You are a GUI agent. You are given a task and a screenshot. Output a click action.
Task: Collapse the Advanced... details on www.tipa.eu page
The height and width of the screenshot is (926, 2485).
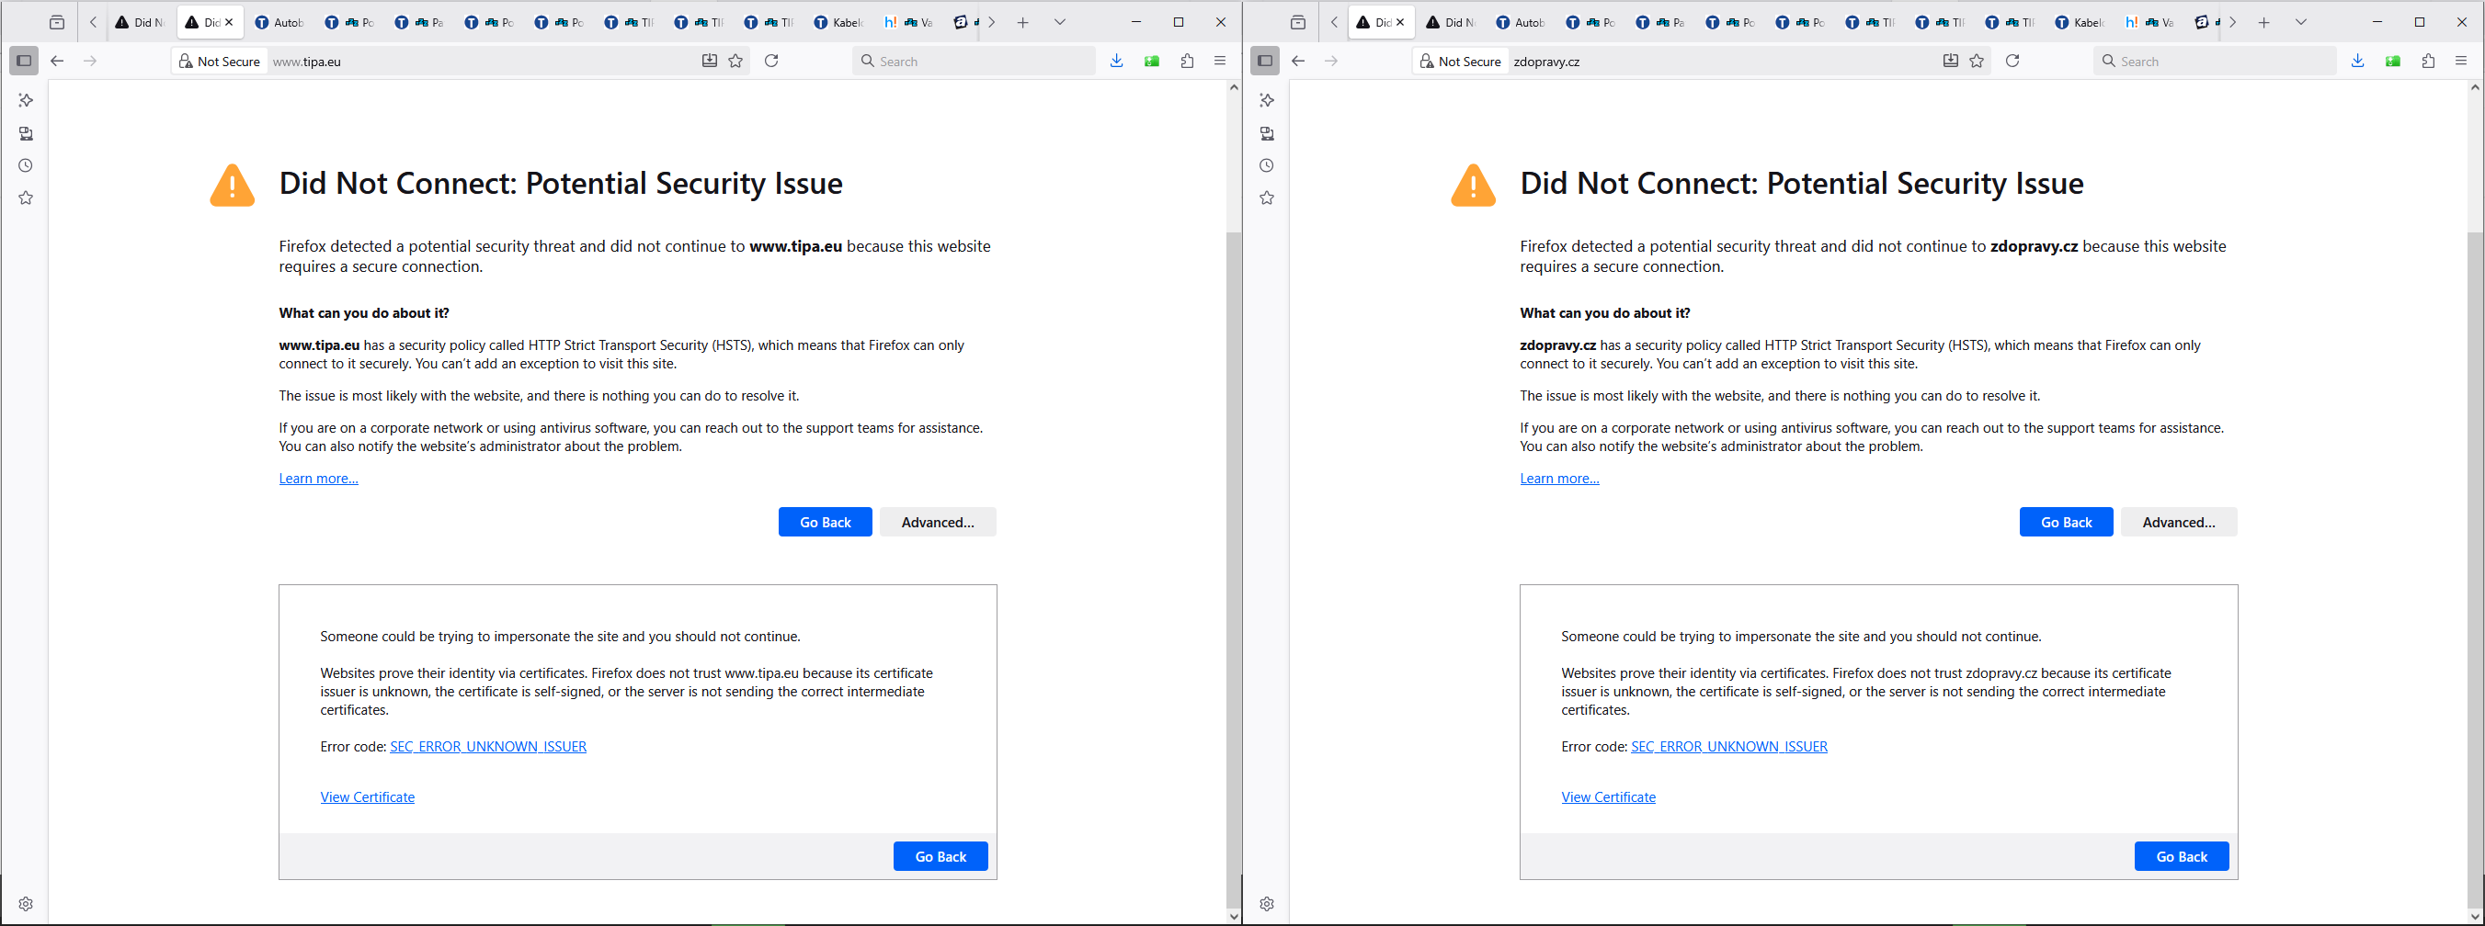pyautogui.click(x=938, y=523)
